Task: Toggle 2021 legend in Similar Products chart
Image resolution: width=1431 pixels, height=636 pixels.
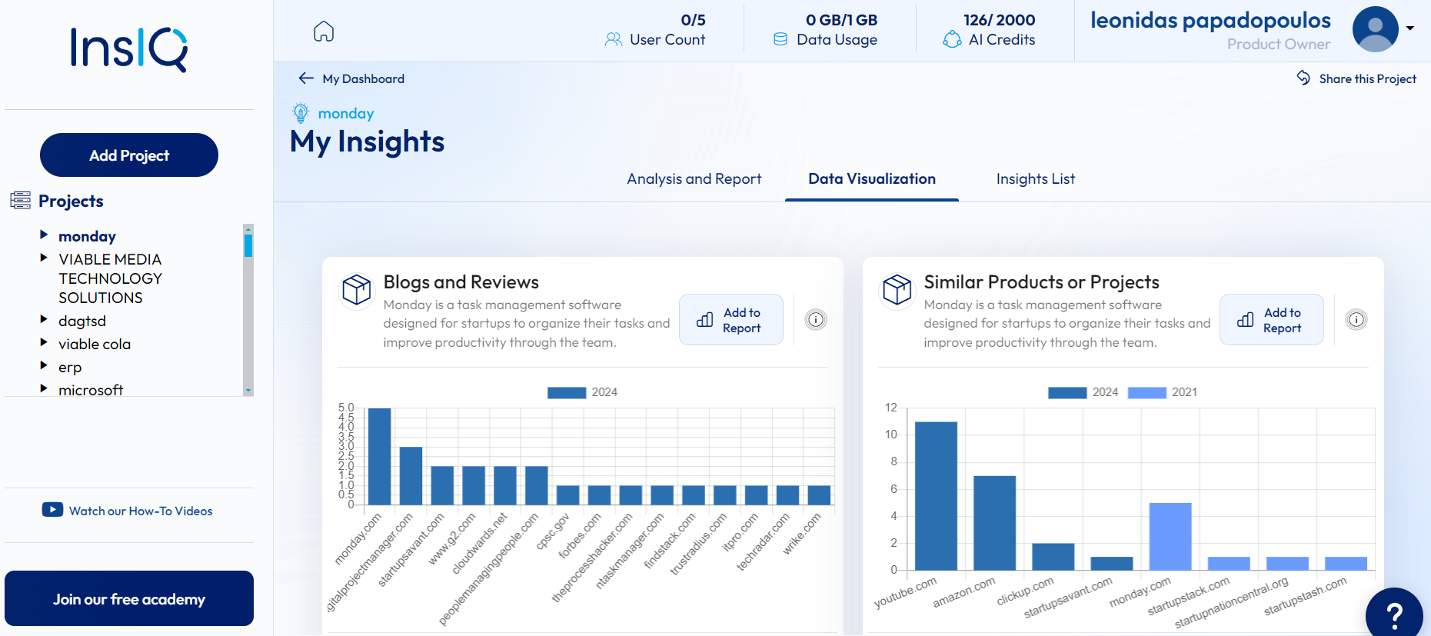Action: point(1163,392)
